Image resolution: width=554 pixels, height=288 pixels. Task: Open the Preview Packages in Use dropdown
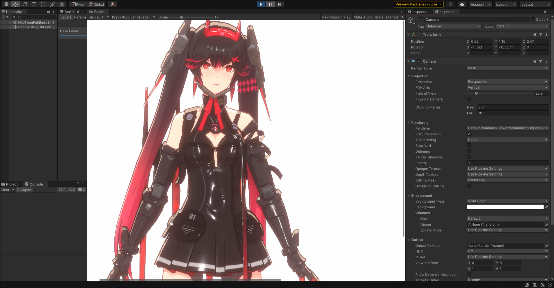418,4
